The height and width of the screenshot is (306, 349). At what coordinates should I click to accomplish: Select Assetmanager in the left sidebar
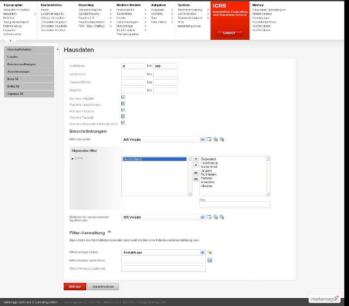click(29, 72)
